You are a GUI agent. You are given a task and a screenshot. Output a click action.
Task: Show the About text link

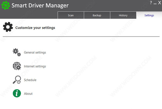point(28,94)
